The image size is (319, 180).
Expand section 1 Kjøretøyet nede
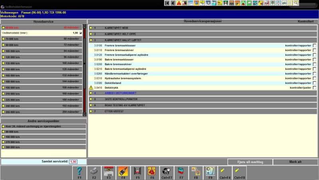(x=91, y=28)
